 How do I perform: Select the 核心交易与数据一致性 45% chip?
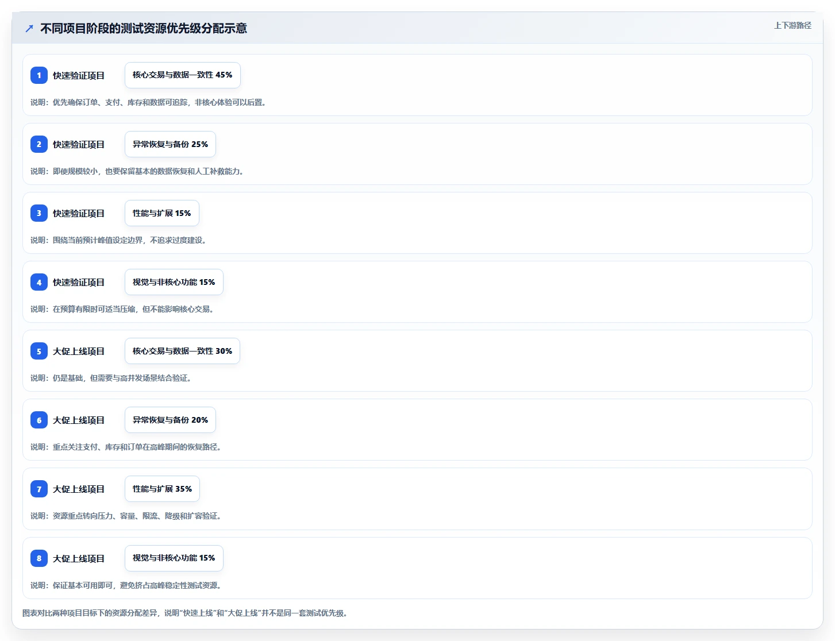click(183, 75)
